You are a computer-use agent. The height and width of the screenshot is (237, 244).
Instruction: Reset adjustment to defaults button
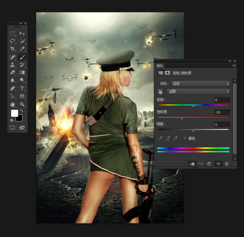(x=209, y=164)
